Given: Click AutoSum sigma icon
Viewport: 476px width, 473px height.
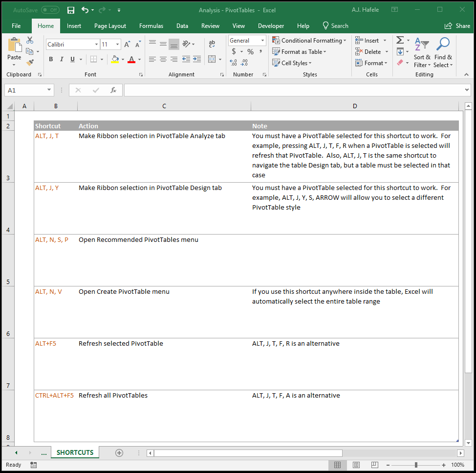Looking at the screenshot, I should coord(400,40).
